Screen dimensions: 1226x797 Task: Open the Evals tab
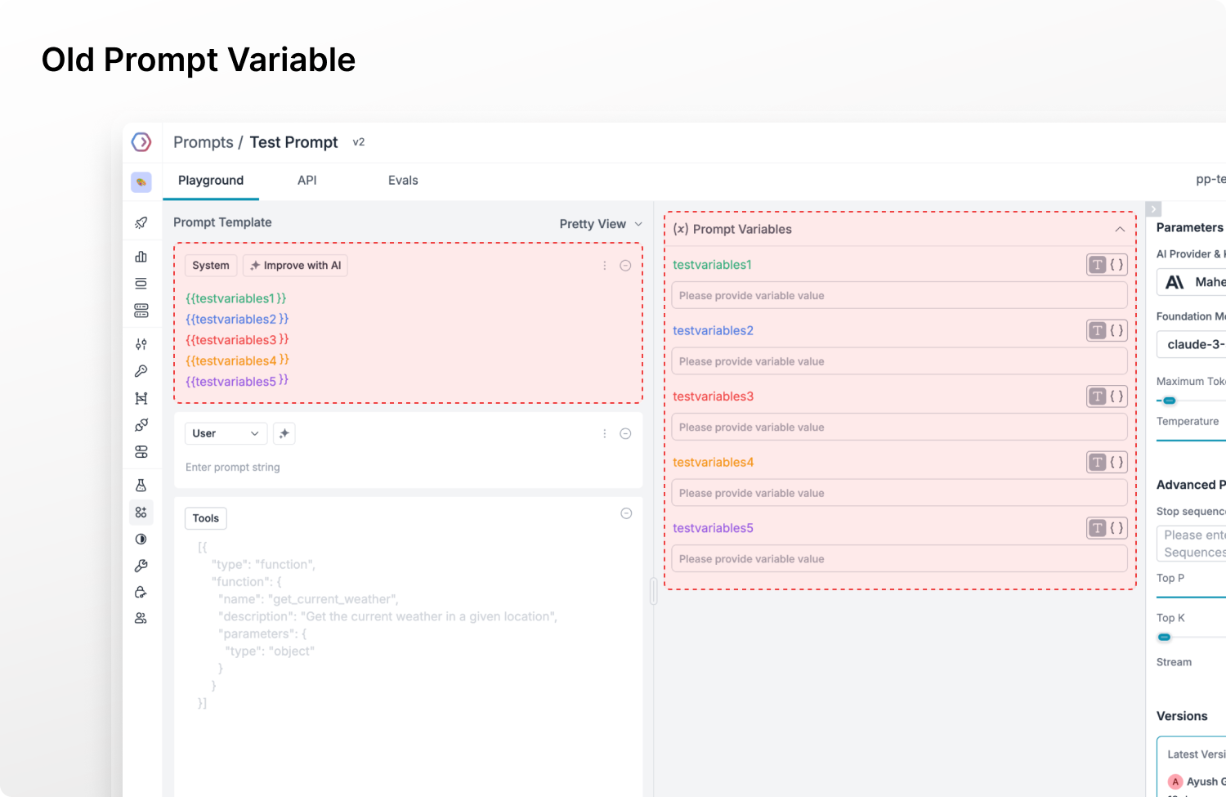click(403, 181)
